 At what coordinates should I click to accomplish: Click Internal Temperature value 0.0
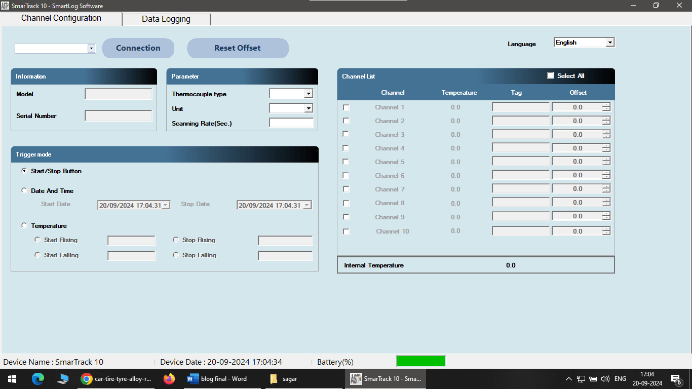tap(511, 265)
